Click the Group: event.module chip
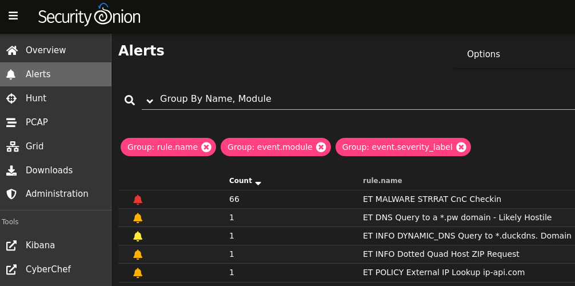The width and height of the screenshot is (575, 286). pyautogui.click(x=275, y=147)
